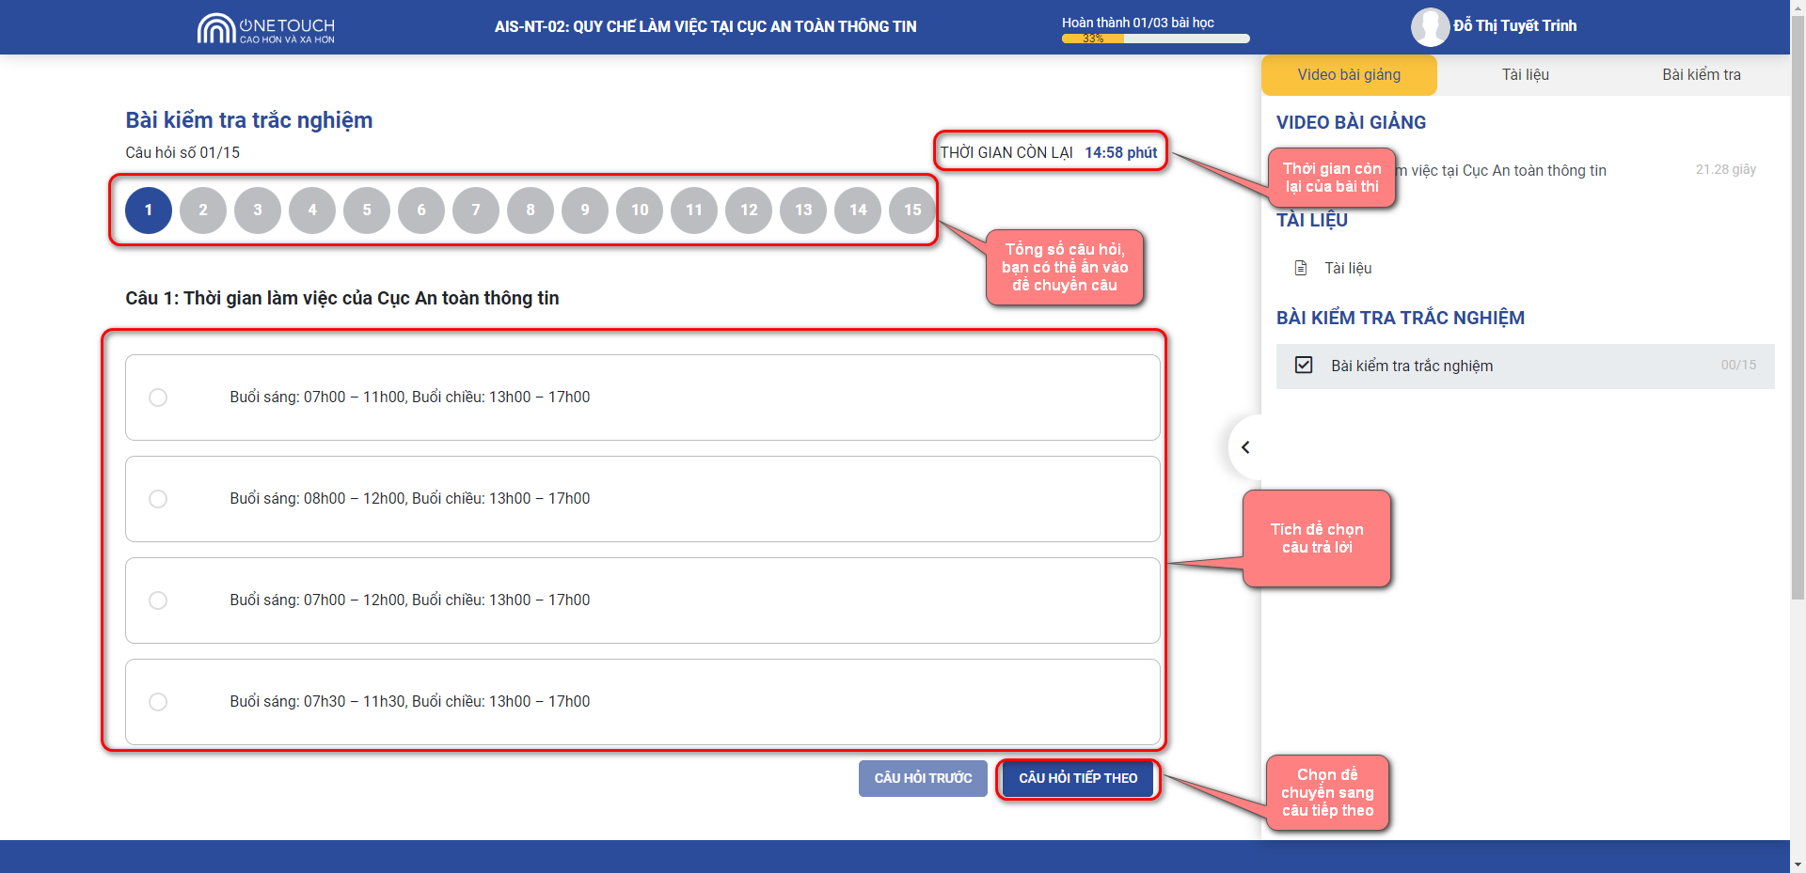
Task: Open question number 2 circle
Action: [203, 210]
